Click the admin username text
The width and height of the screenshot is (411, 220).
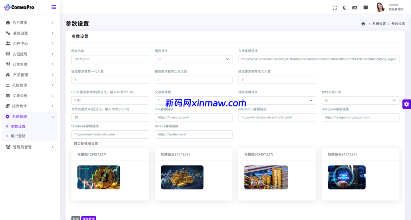coord(393,5)
